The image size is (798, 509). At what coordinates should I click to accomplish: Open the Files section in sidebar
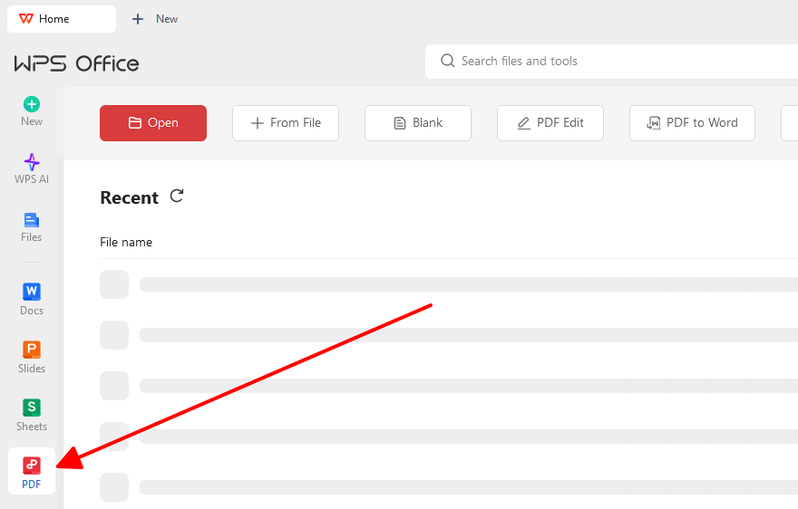pyautogui.click(x=32, y=226)
